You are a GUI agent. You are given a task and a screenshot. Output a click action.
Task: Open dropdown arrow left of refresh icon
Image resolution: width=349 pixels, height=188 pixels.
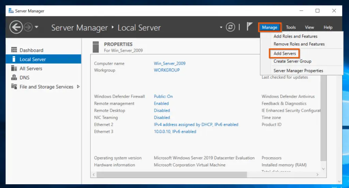221,28
